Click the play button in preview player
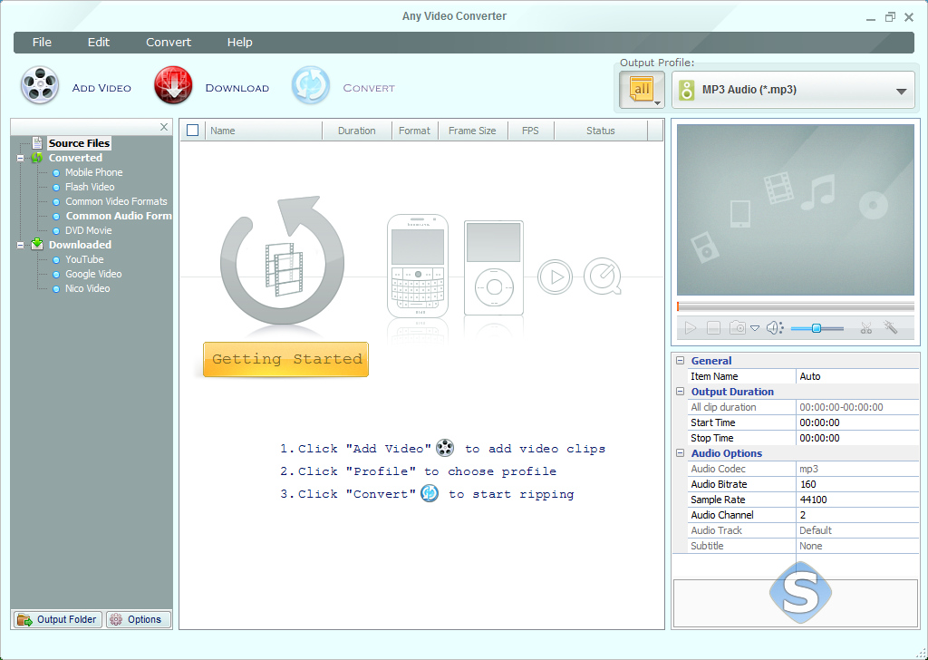This screenshot has height=660, width=928. pyautogui.click(x=690, y=327)
